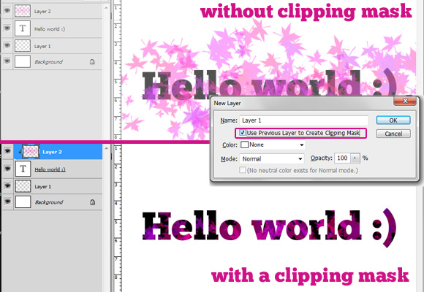Select 'Background' layer name in upper panel
The height and width of the screenshot is (292, 424).
[48, 62]
